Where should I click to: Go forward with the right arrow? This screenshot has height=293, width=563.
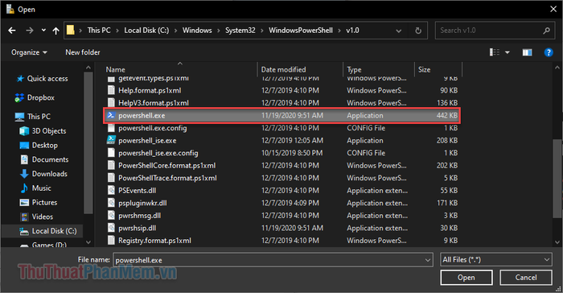[x=30, y=31]
